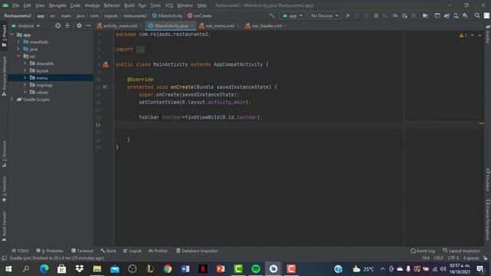
Task: Click the warning indicator in editor corner
Action: [x=463, y=35]
